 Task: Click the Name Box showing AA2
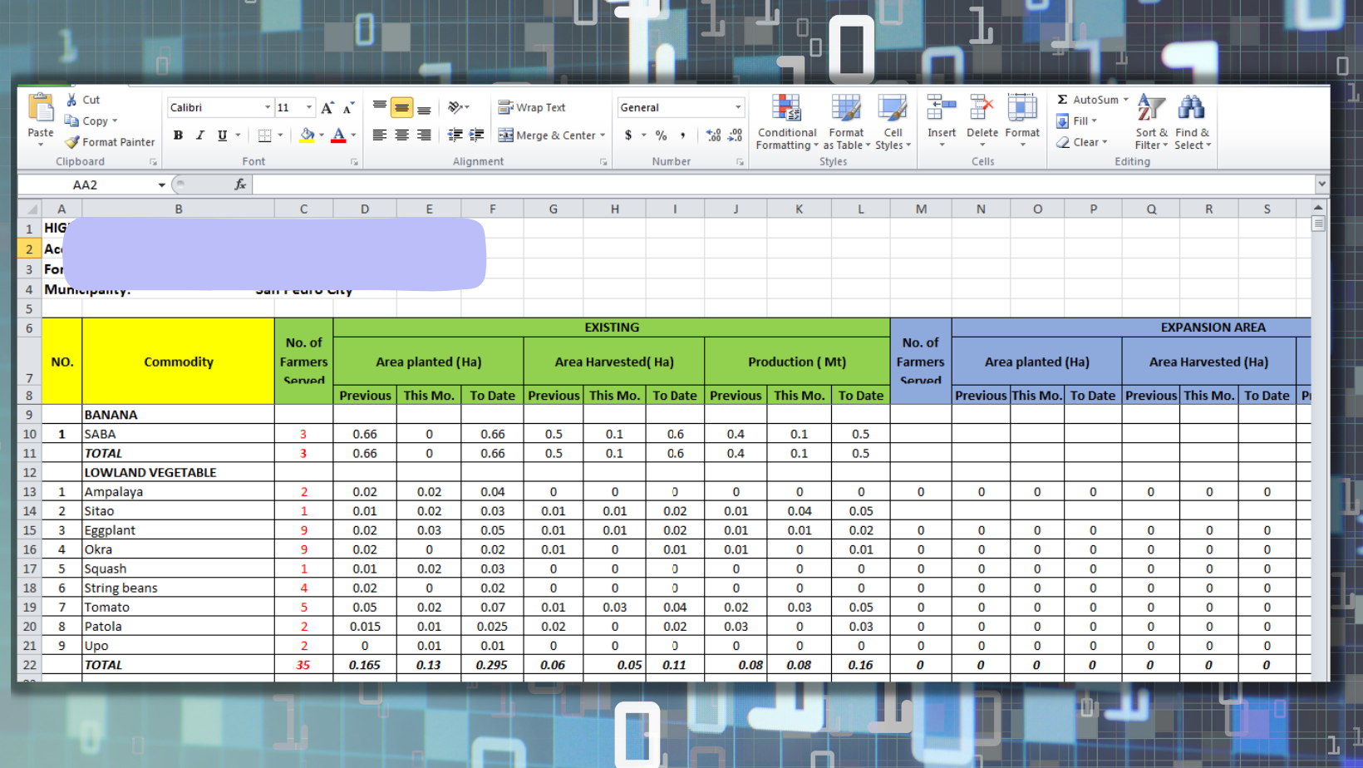pos(86,185)
